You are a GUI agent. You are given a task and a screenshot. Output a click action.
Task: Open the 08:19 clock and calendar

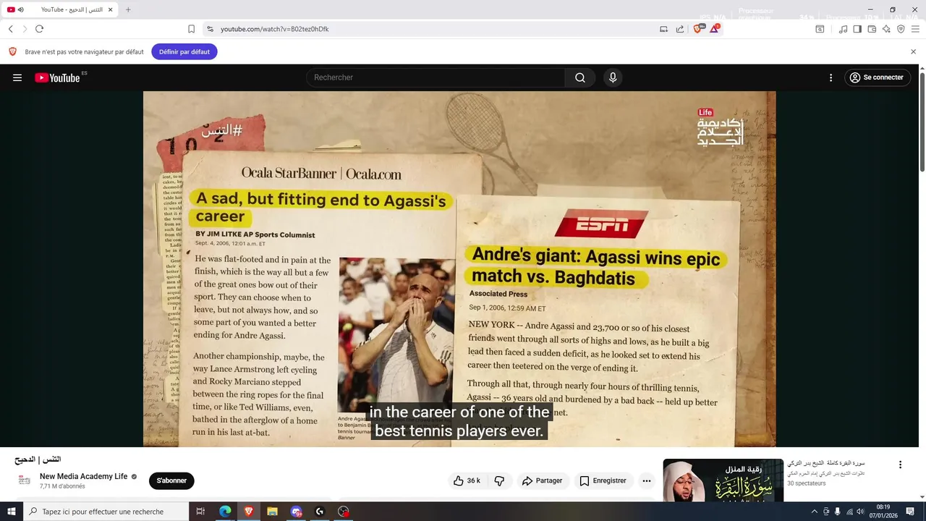(883, 511)
